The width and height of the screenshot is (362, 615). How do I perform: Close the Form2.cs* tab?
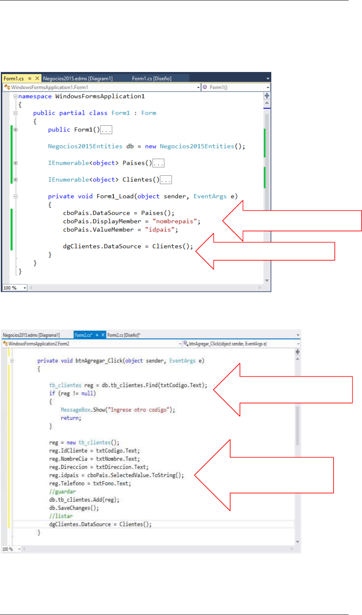tap(103, 335)
